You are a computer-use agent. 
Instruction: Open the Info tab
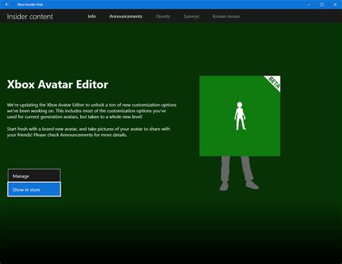(x=92, y=17)
